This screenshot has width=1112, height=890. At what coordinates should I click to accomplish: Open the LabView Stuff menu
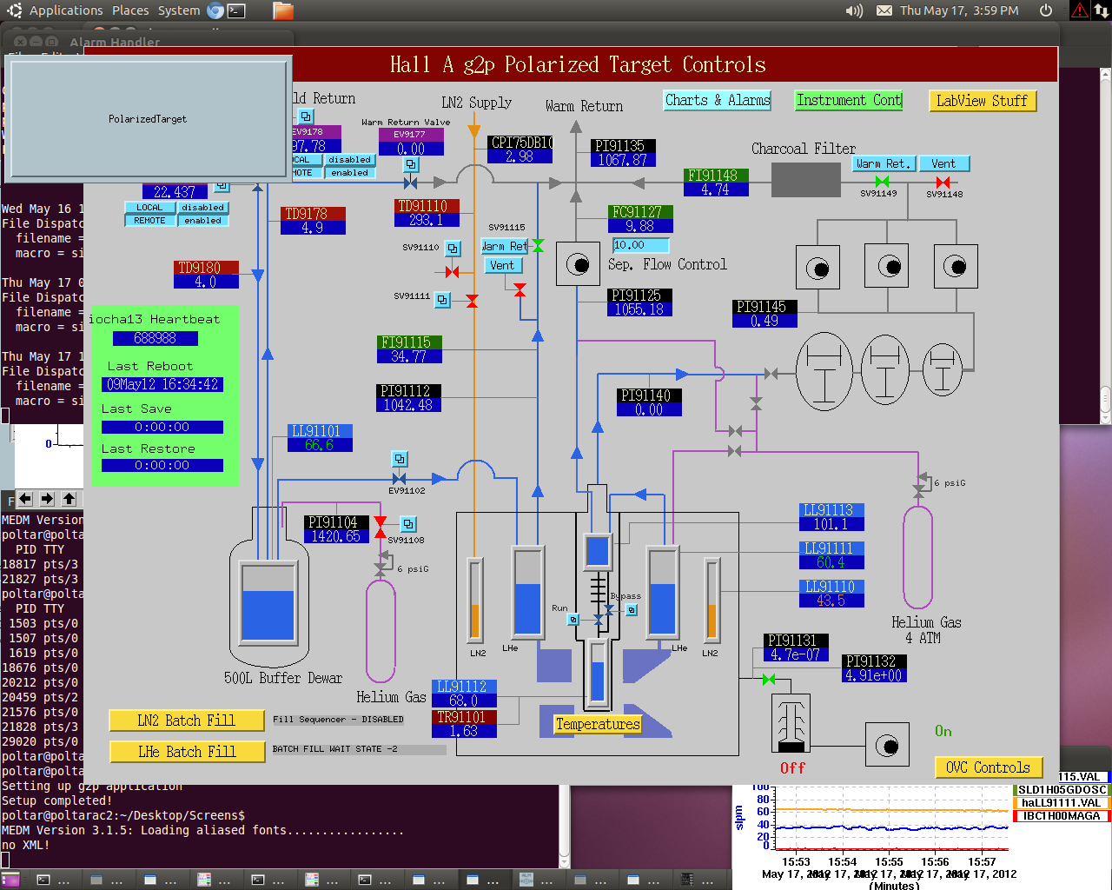[x=982, y=101]
